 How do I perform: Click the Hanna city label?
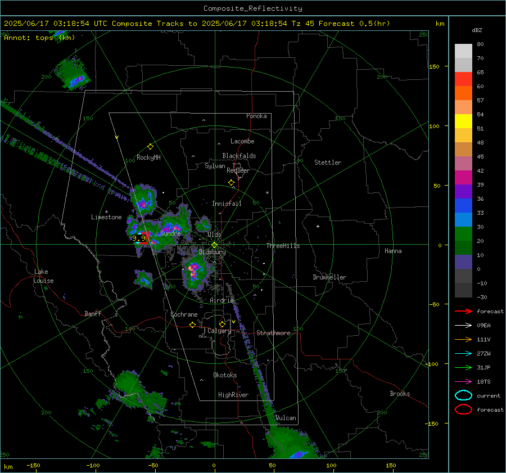point(393,251)
